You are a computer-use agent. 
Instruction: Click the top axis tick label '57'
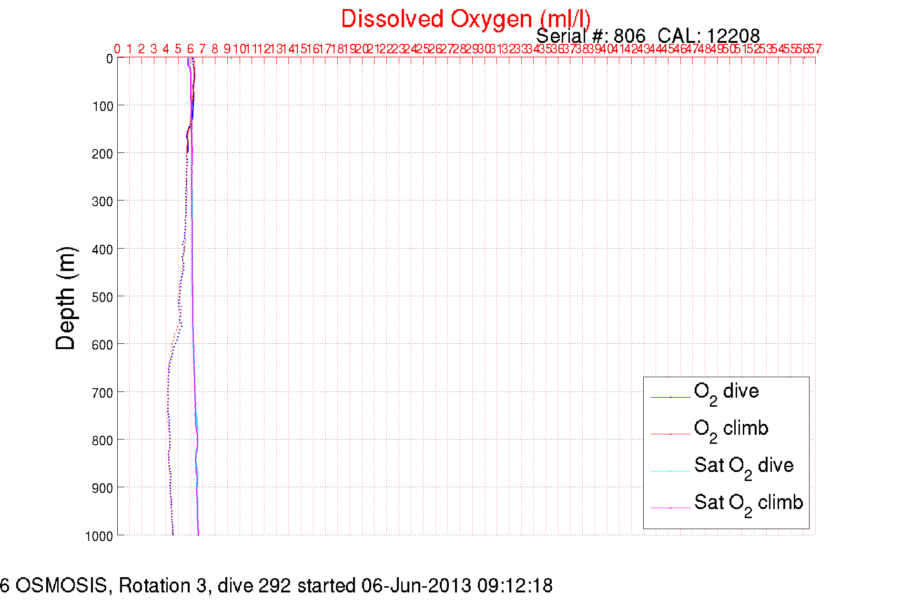(815, 49)
